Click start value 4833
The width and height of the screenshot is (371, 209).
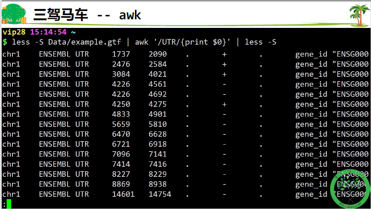(121, 114)
